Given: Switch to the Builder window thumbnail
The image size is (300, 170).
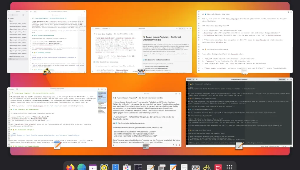Looking at the screenshot, I should click(x=47, y=42).
